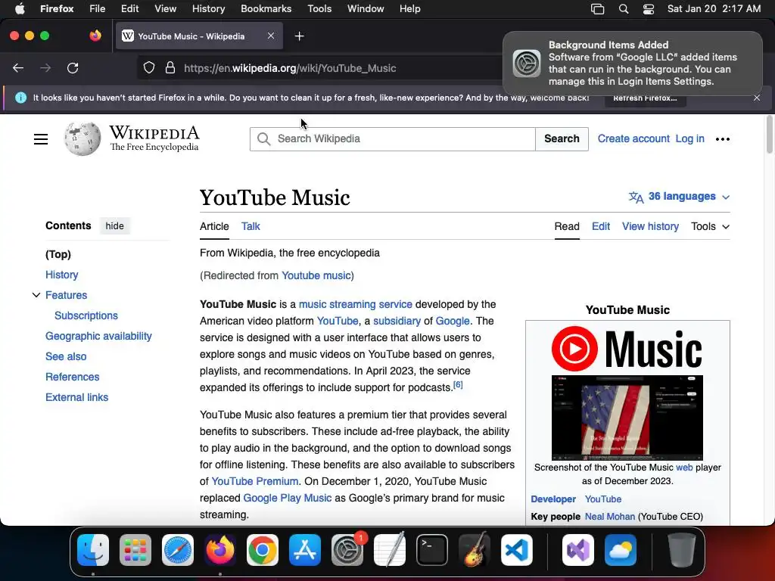Open the Edit menu in menu bar
Image resolution: width=775 pixels, height=581 pixels.
pos(129,9)
